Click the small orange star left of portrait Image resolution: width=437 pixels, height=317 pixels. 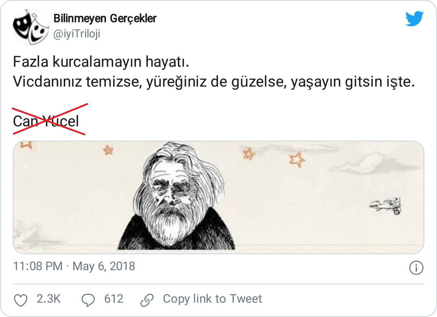pos(108,150)
